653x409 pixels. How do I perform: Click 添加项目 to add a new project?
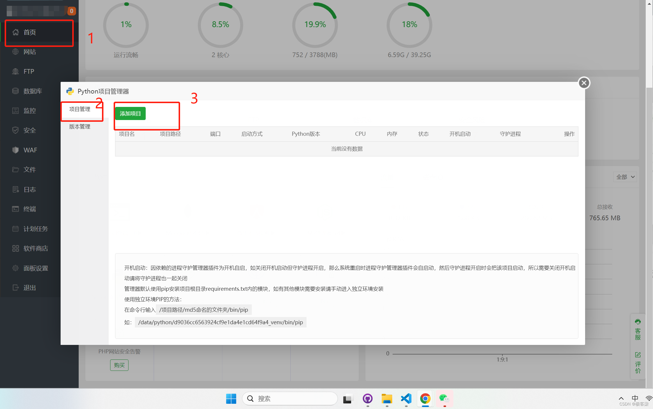131,113
